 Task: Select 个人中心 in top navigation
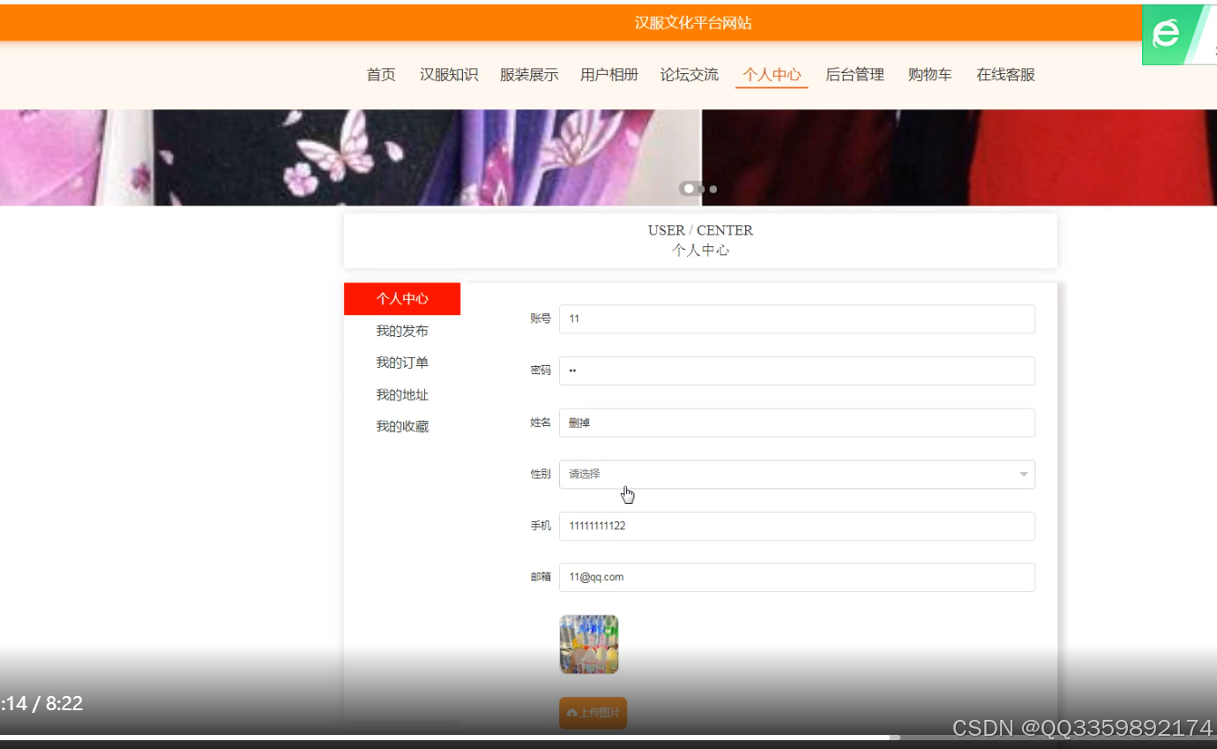772,75
